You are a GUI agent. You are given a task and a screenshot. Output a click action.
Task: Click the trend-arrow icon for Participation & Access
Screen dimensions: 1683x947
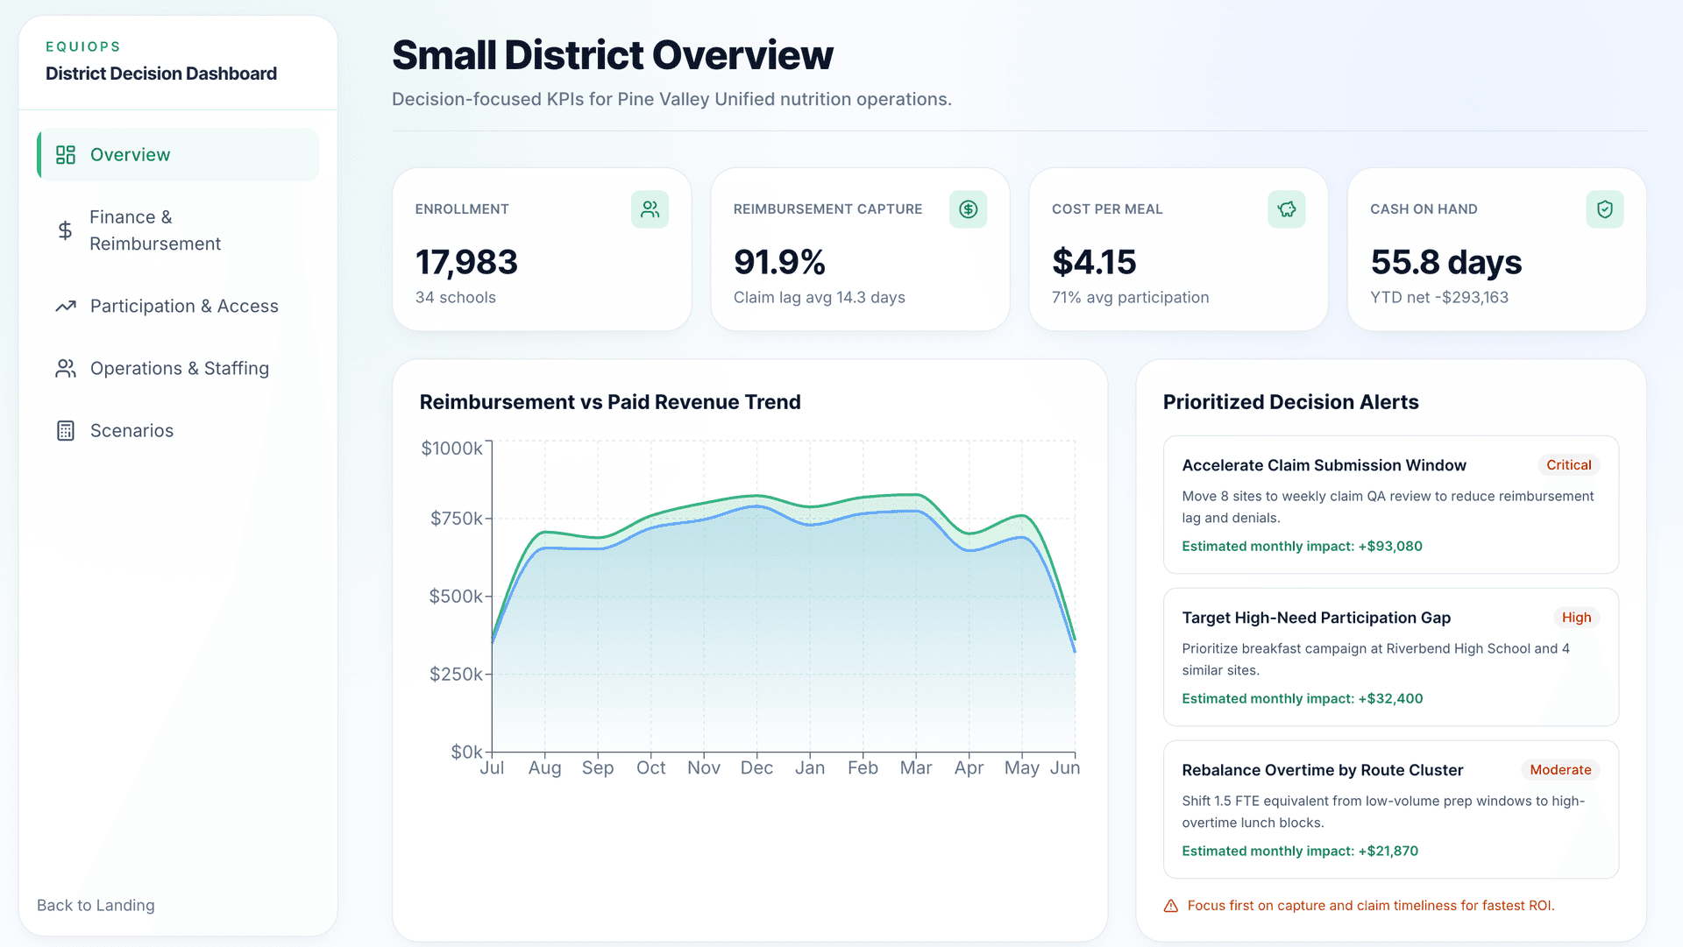pyautogui.click(x=65, y=306)
